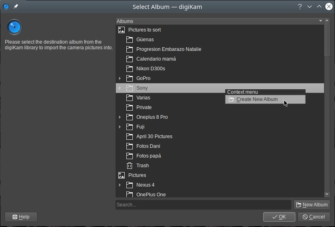The height and width of the screenshot is (227, 335).
Task: Open Help from the dialog button
Action: [21, 217]
